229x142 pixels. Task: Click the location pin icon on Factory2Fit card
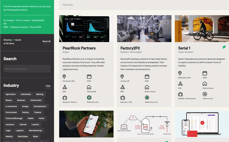pos(122,76)
